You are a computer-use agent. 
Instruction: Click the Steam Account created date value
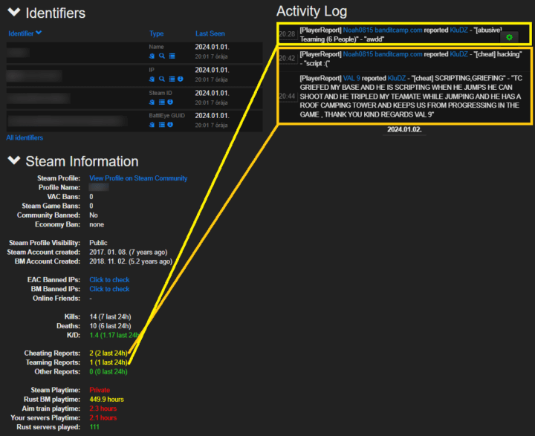pyautogui.click(x=129, y=252)
